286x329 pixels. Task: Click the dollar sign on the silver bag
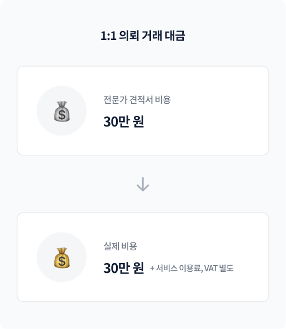click(x=62, y=115)
